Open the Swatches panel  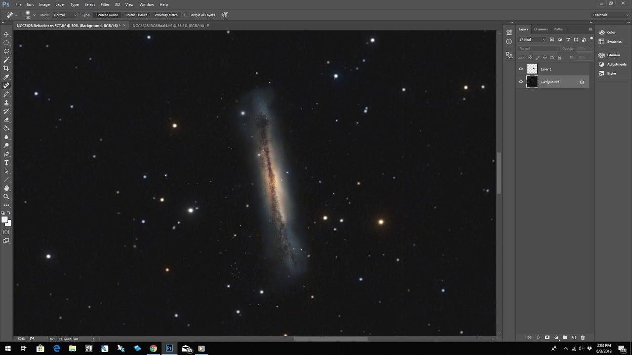[614, 41]
